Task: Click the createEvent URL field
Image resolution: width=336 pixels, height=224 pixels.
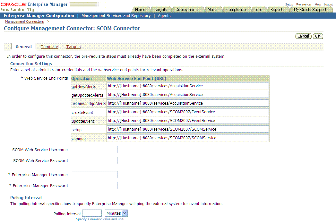Action: 188,112
